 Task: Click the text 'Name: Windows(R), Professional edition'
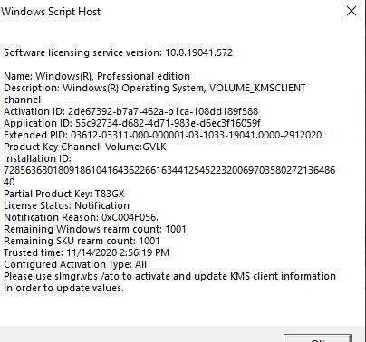97,76
